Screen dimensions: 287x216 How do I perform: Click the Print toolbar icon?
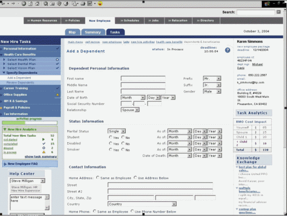[x=83, y=3]
